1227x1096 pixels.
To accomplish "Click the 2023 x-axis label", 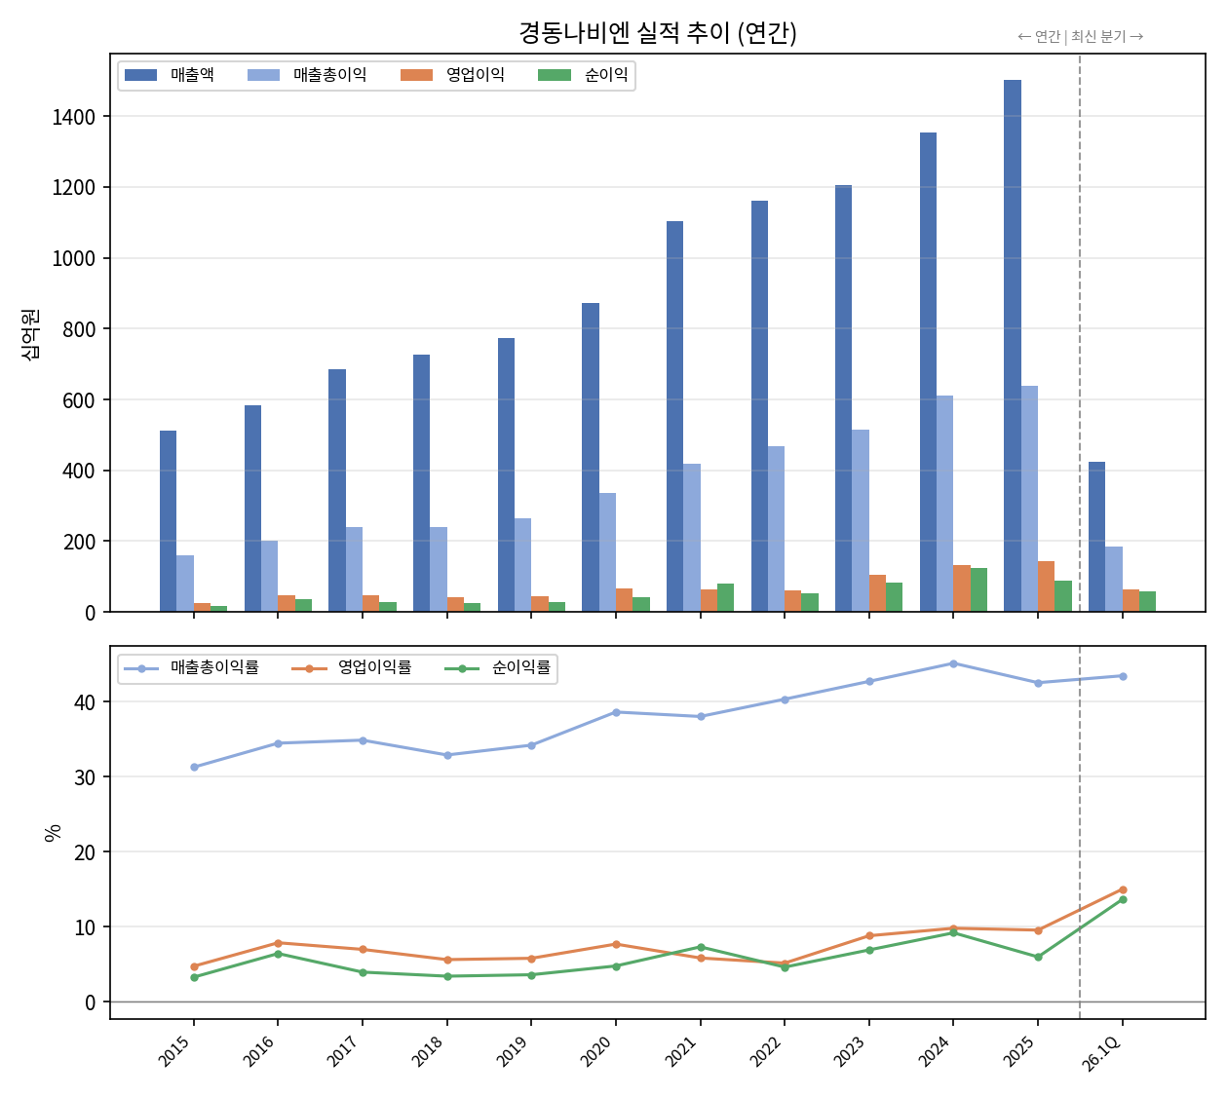I will (851, 1051).
